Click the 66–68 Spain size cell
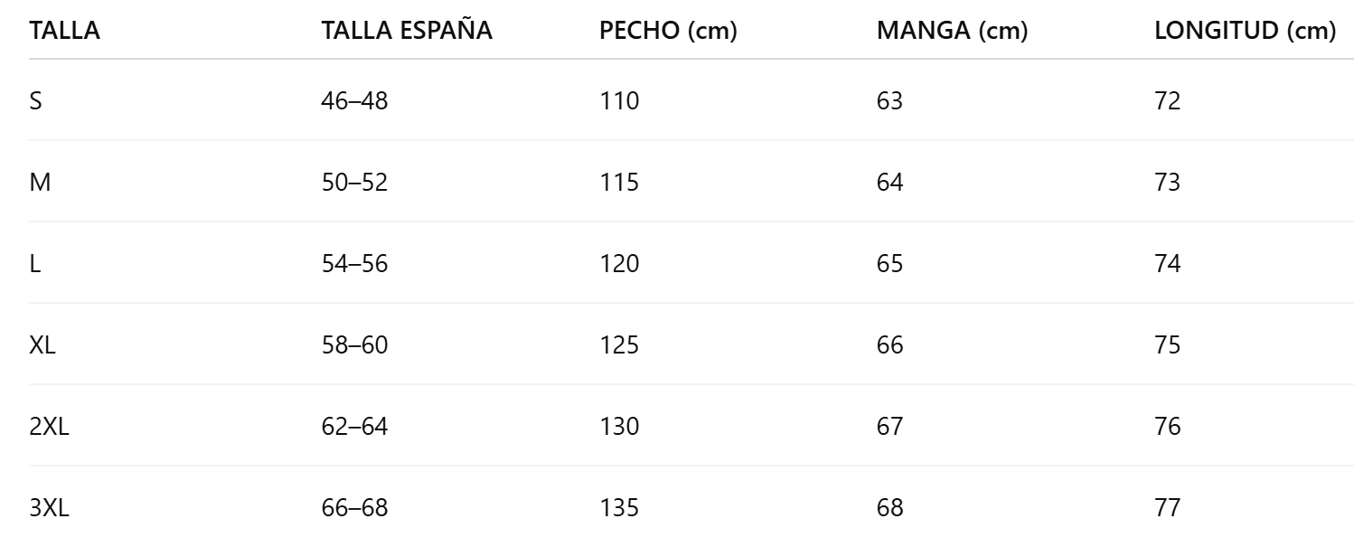The image size is (1354, 547). coord(354,507)
